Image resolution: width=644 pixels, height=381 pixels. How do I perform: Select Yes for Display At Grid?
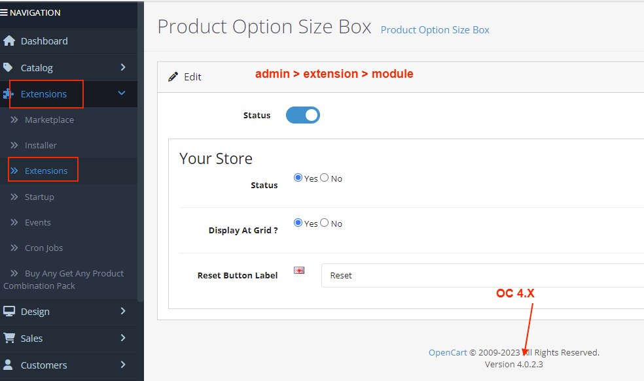(298, 223)
